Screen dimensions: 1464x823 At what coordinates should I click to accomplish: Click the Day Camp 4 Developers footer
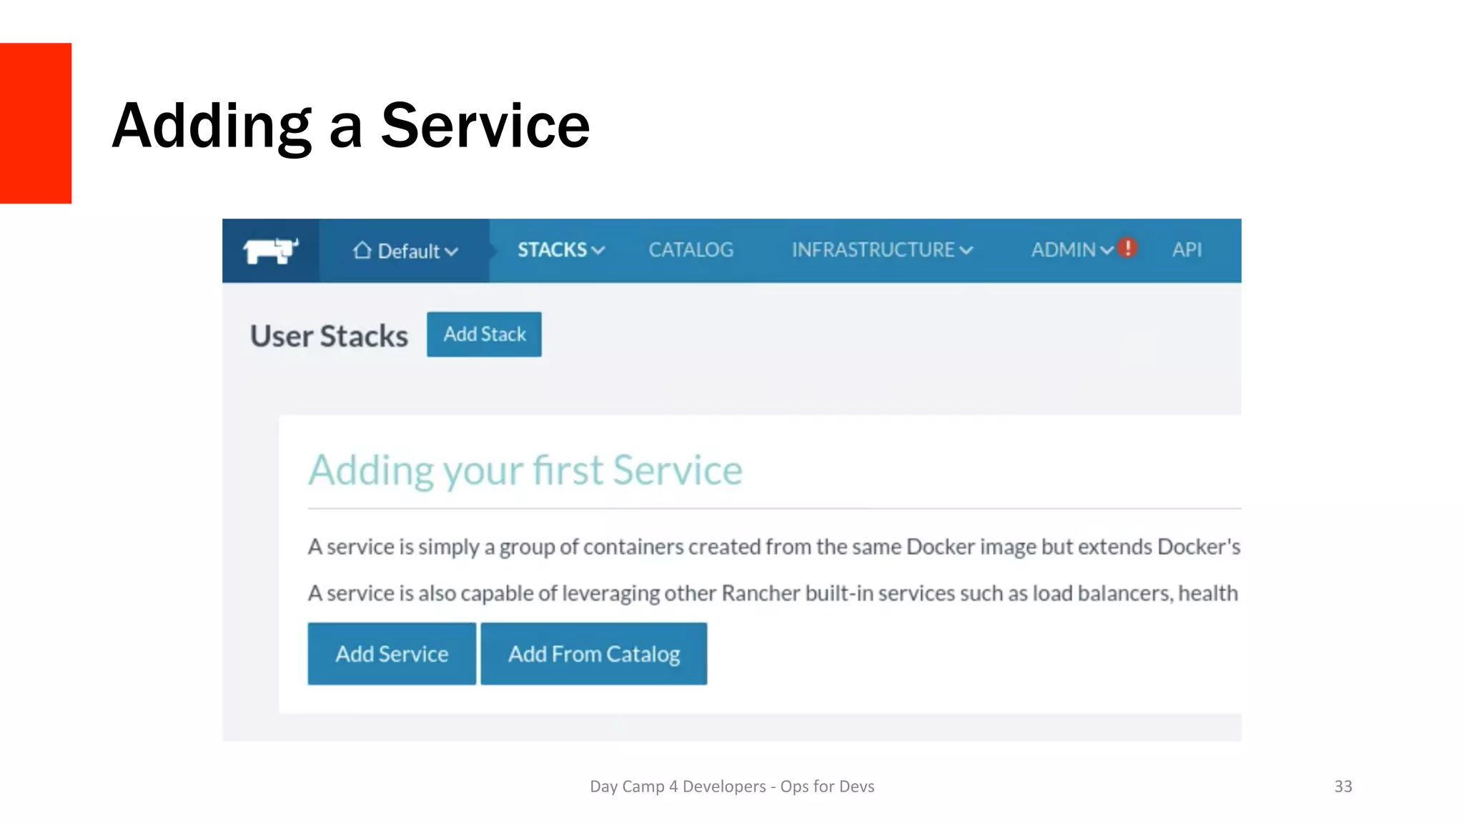[731, 787]
